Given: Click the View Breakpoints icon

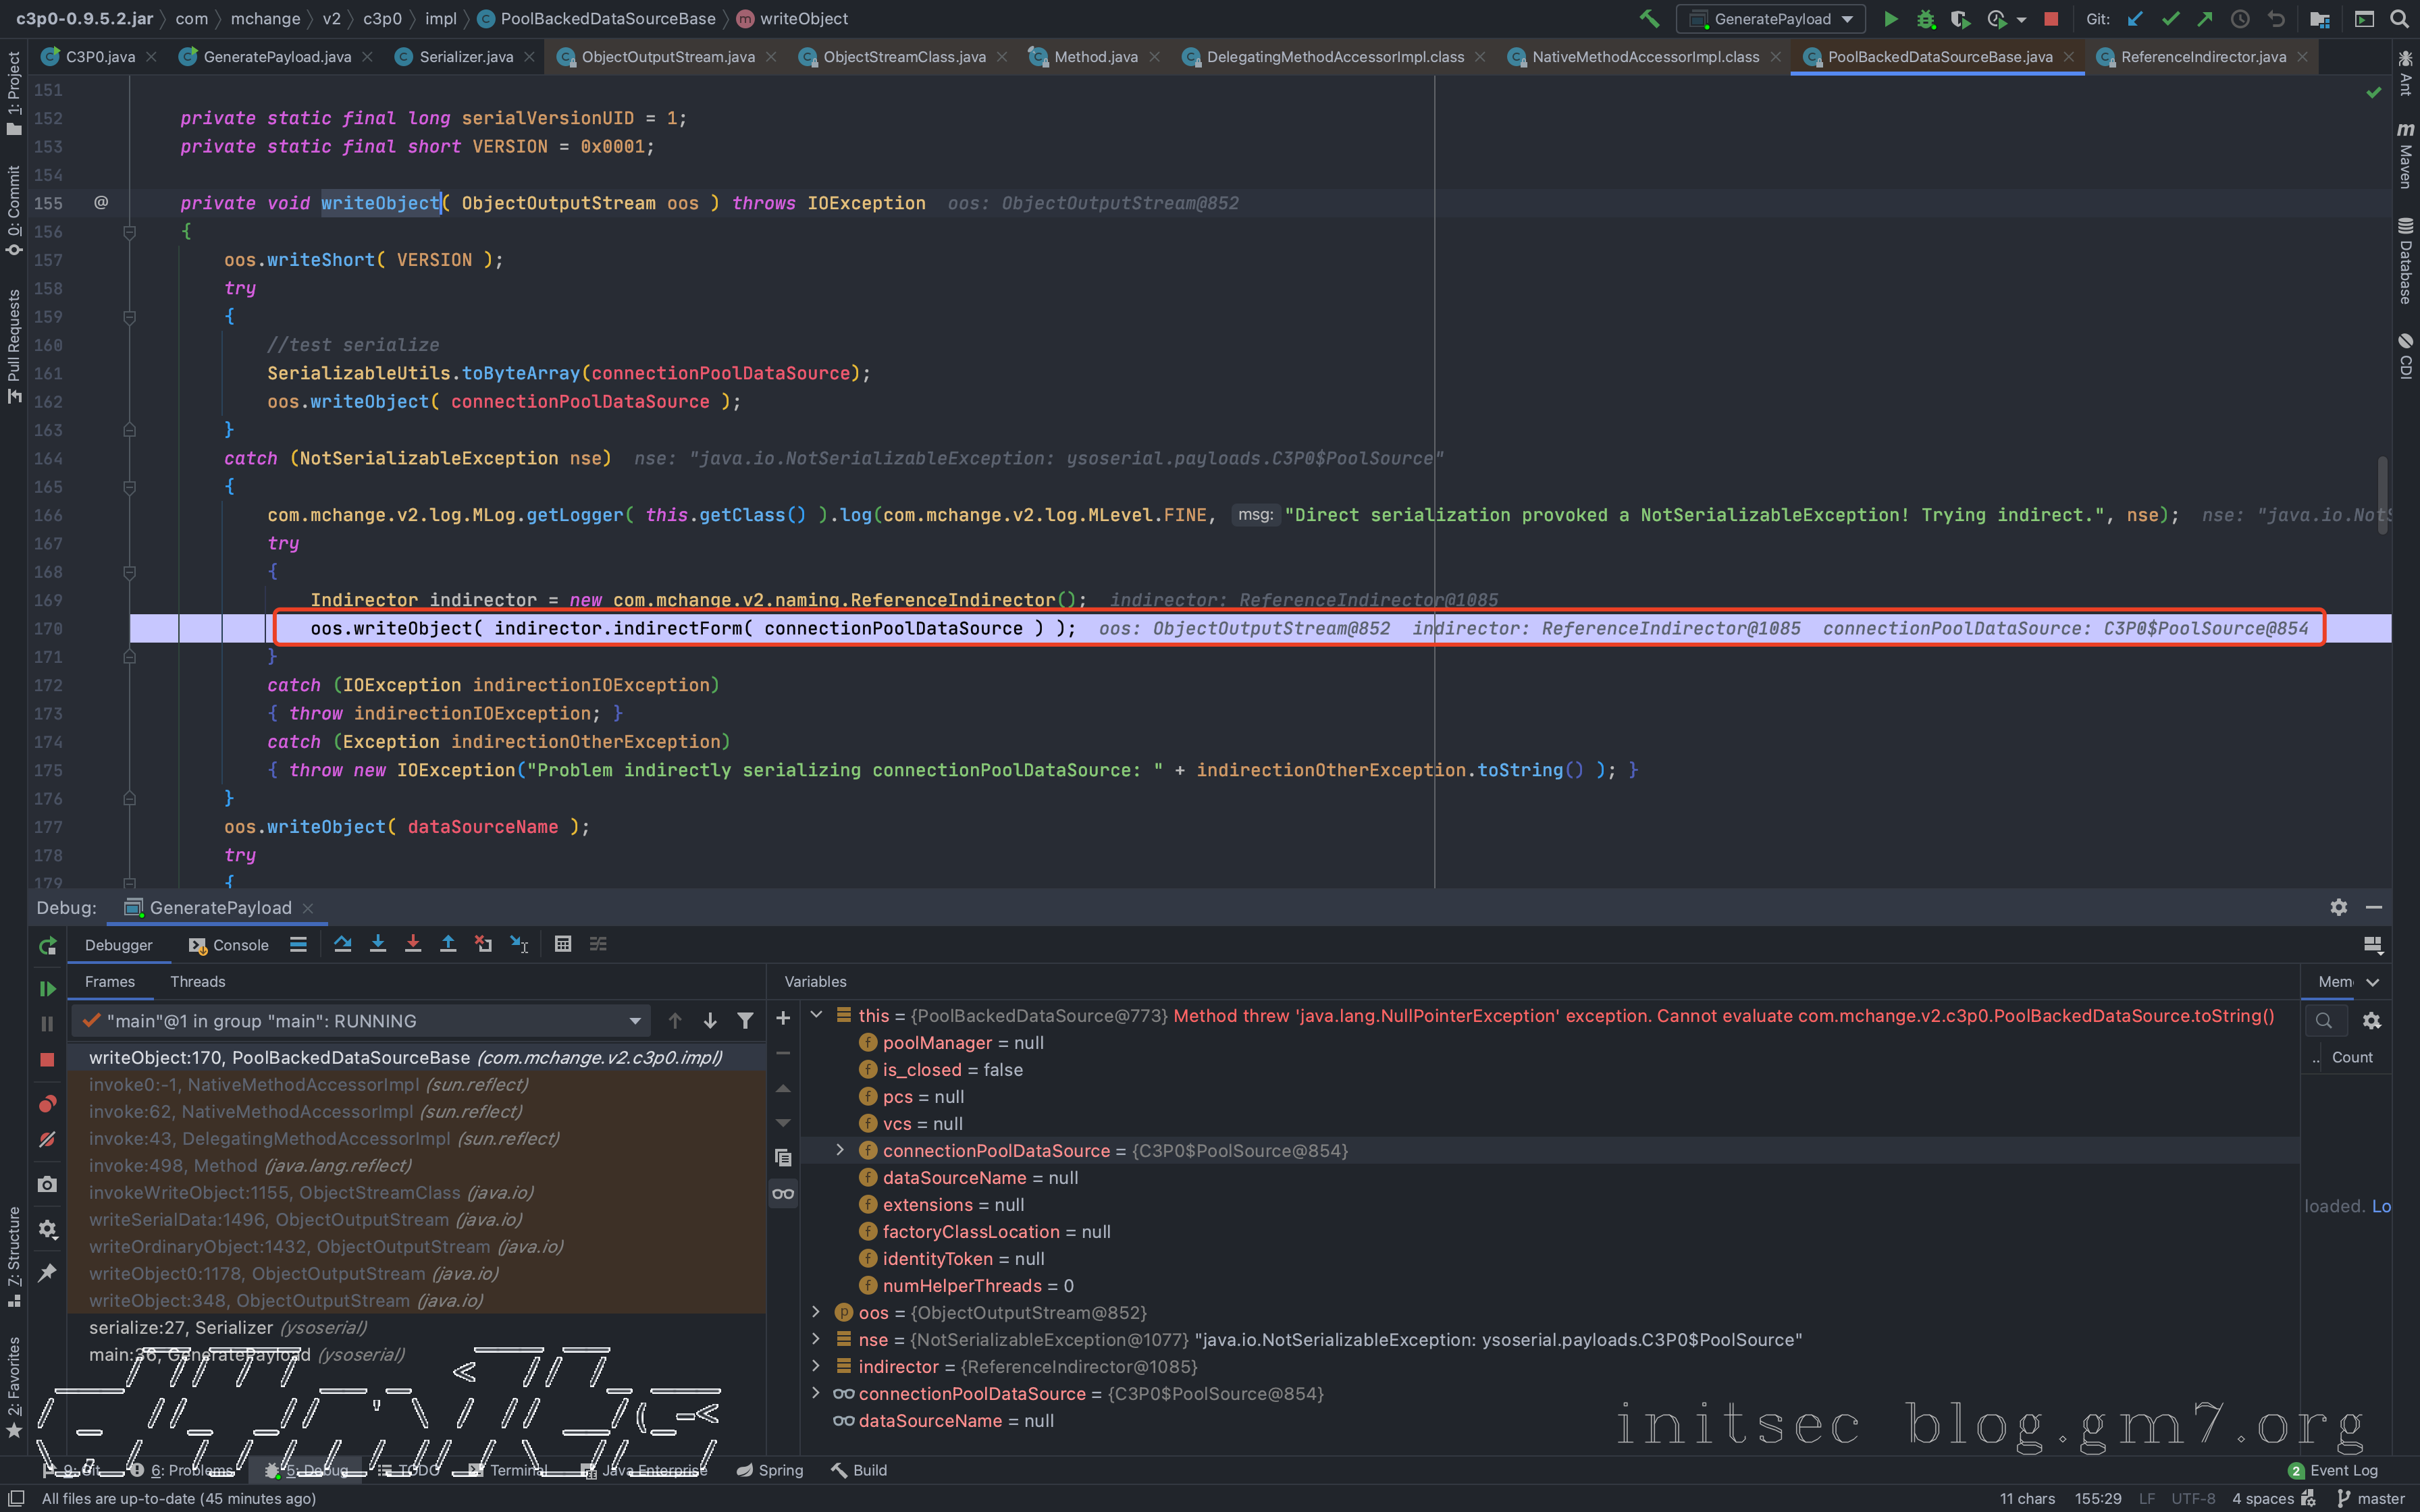Looking at the screenshot, I should click(x=47, y=1104).
